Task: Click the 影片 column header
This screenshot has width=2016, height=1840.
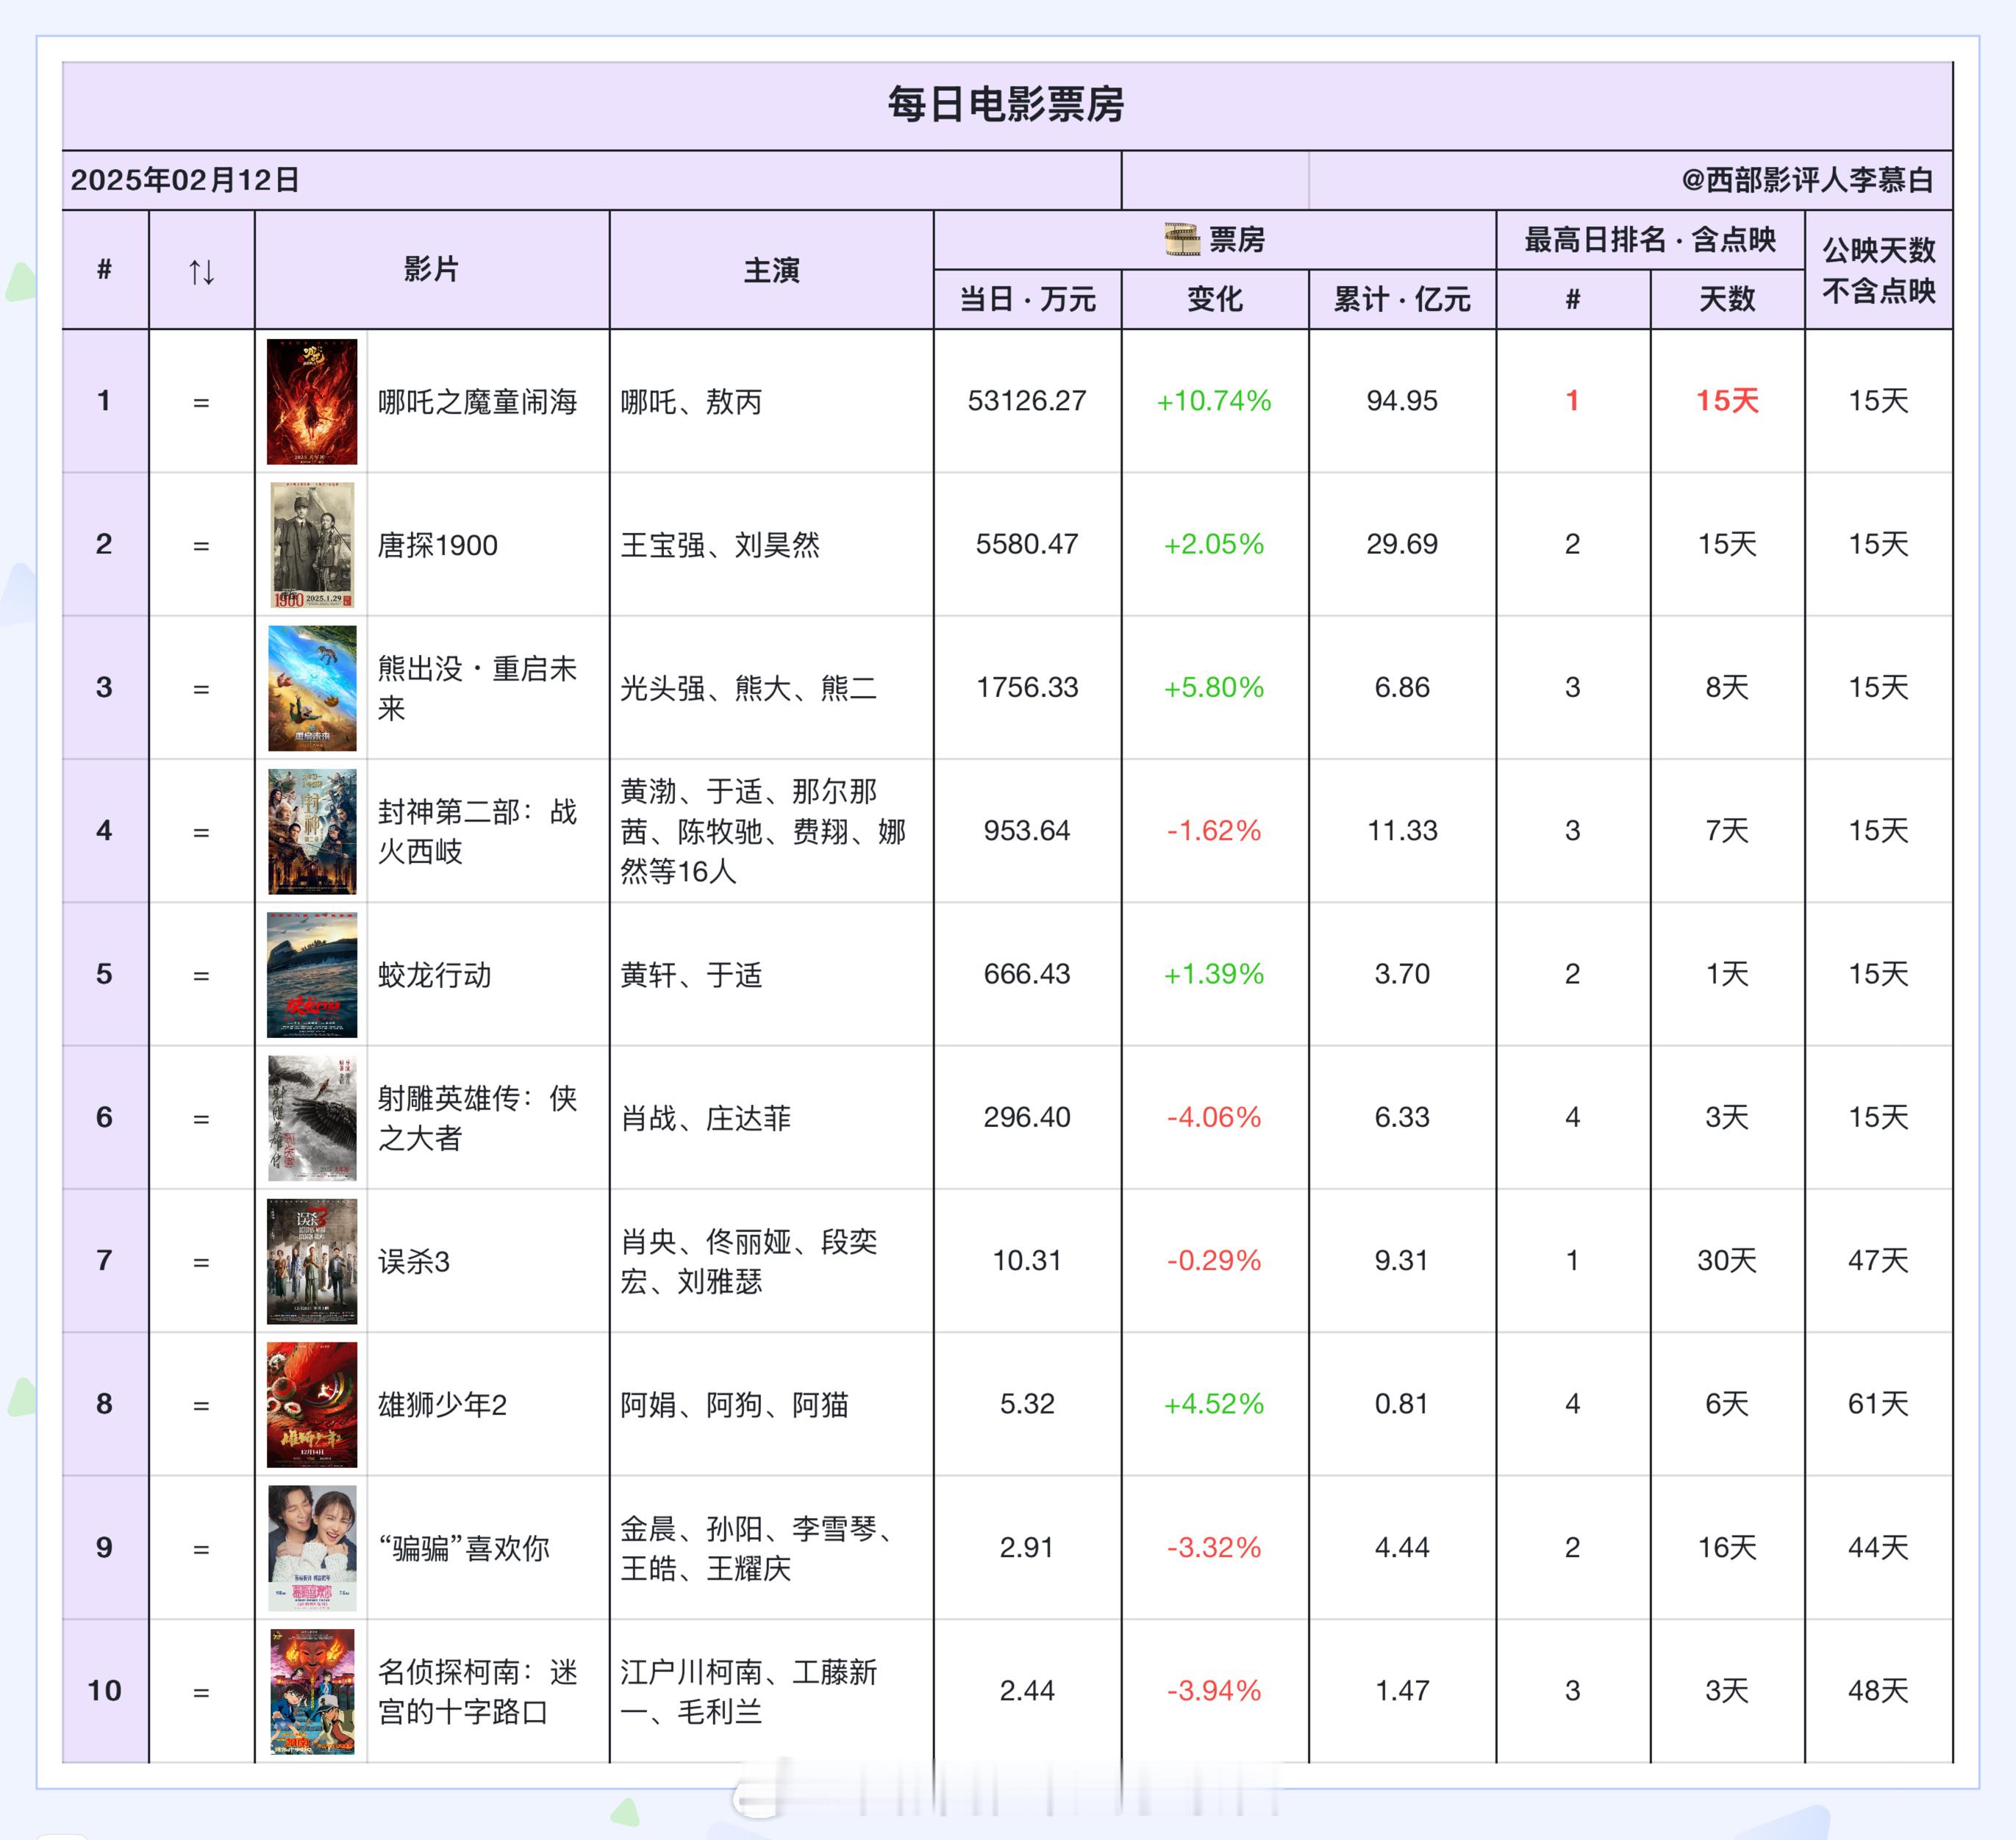Action: 431,269
